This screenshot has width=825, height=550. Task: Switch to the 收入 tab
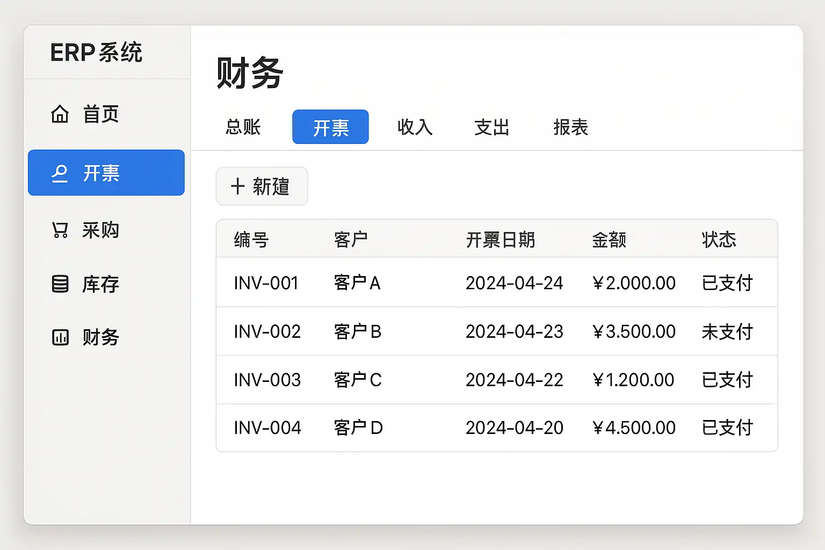click(x=415, y=127)
